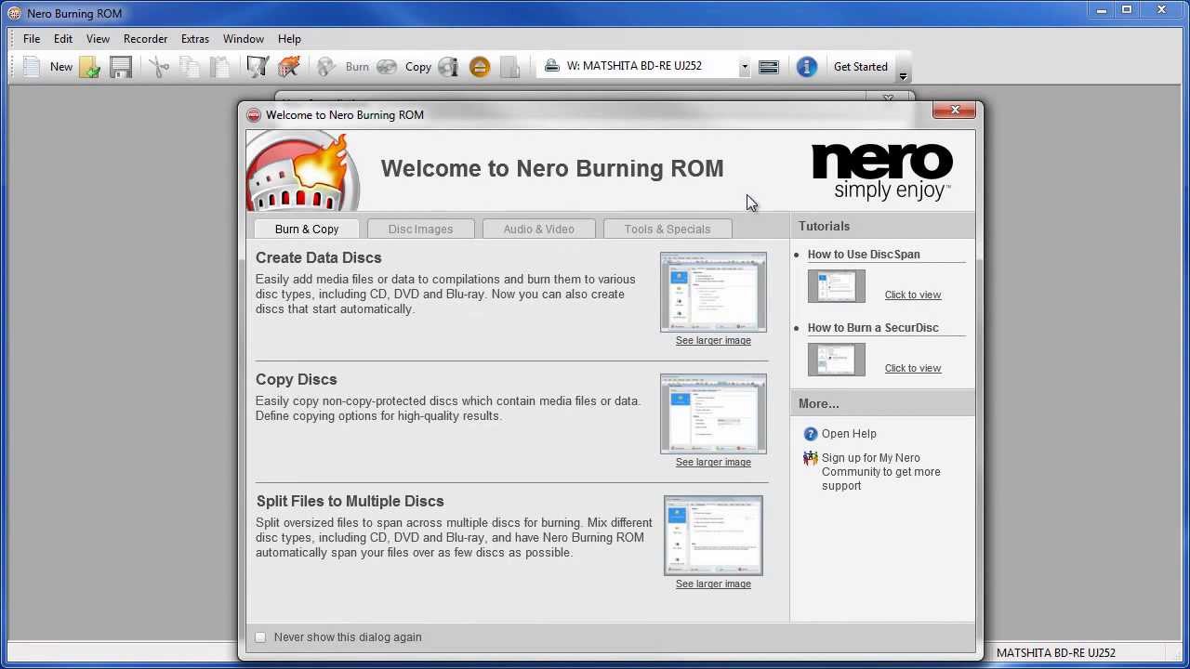
Task: Open the DiscSpan tutorial thumbnail
Action: pyautogui.click(x=836, y=286)
